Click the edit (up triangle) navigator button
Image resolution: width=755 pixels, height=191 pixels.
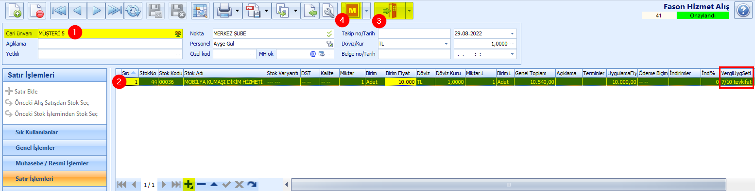[214, 185]
